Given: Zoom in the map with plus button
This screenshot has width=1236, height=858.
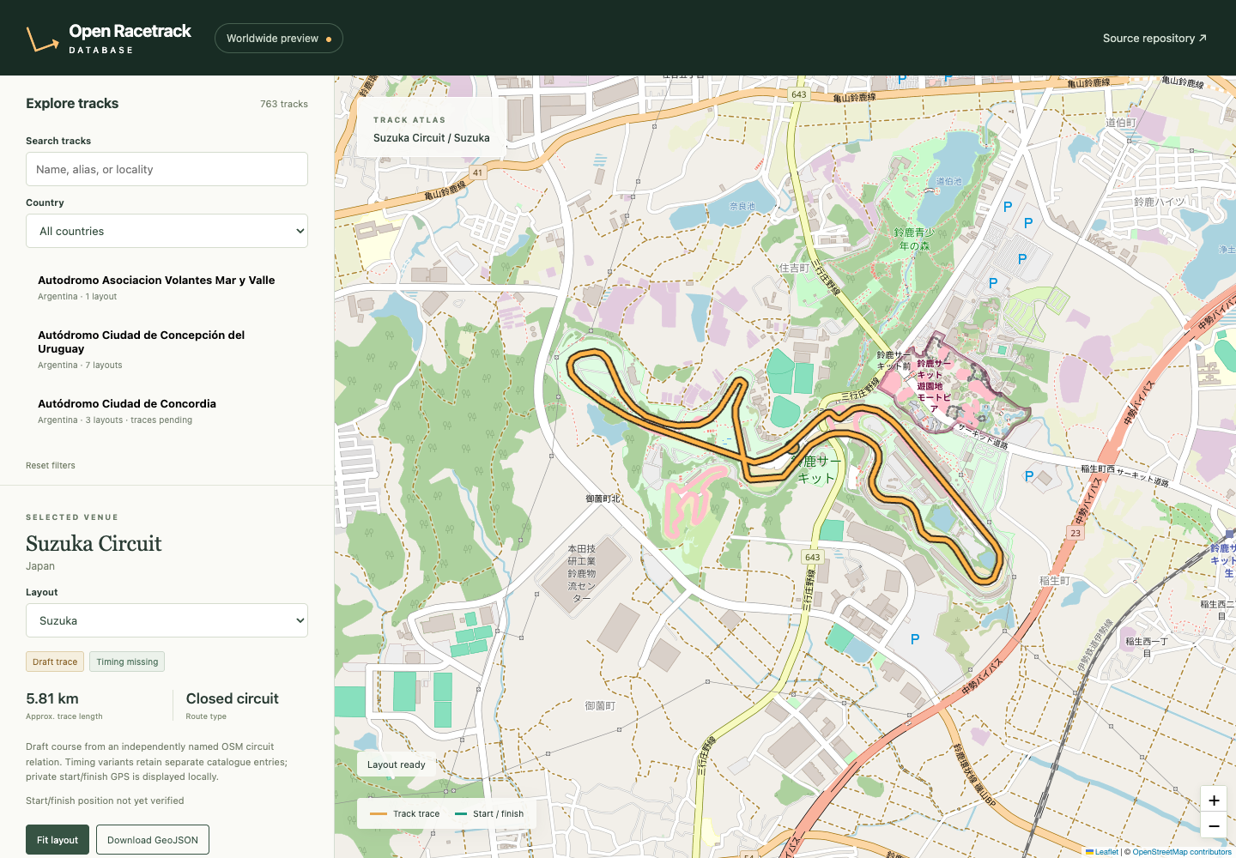Looking at the screenshot, I should (x=1214, y=800).
